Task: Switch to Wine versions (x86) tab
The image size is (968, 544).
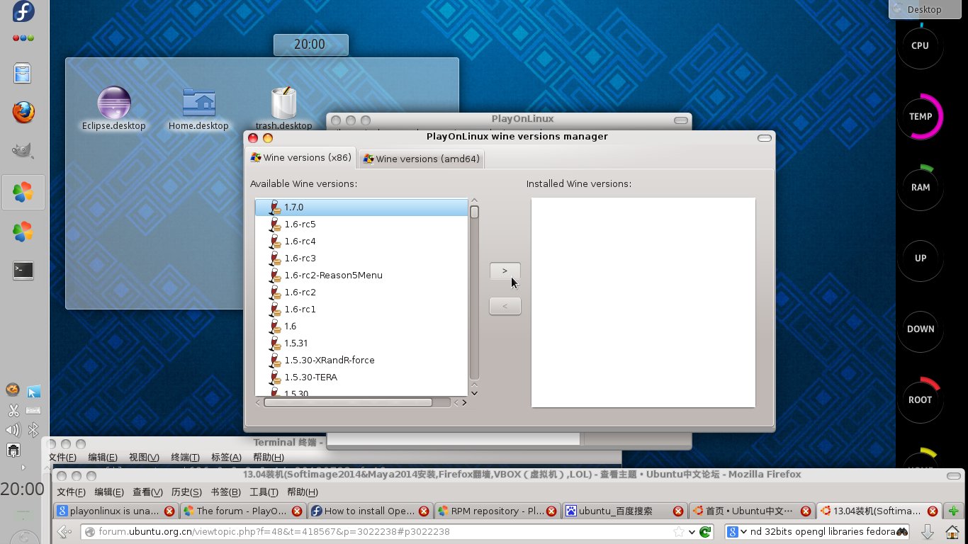Action: pyautogui.click(x=301, y=158)
